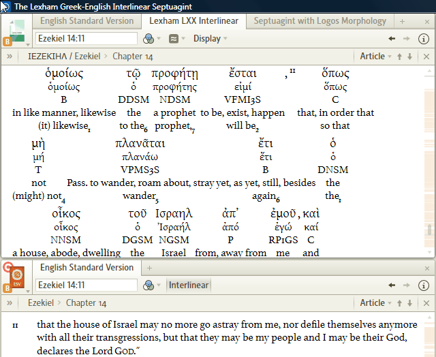Click the Chapter 14 breadcrumb in bottom panel

[87, 302]
